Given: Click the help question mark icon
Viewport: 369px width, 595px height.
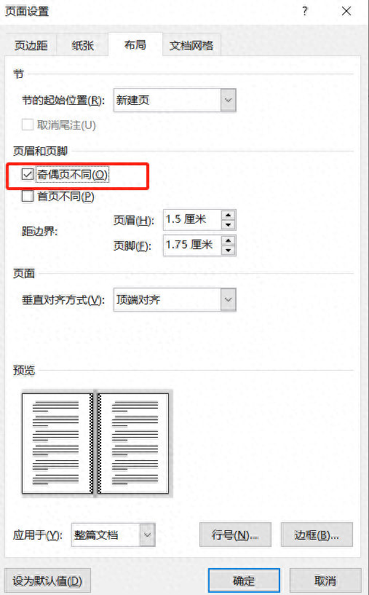Looking at the screenshot, I should (304, 11).
